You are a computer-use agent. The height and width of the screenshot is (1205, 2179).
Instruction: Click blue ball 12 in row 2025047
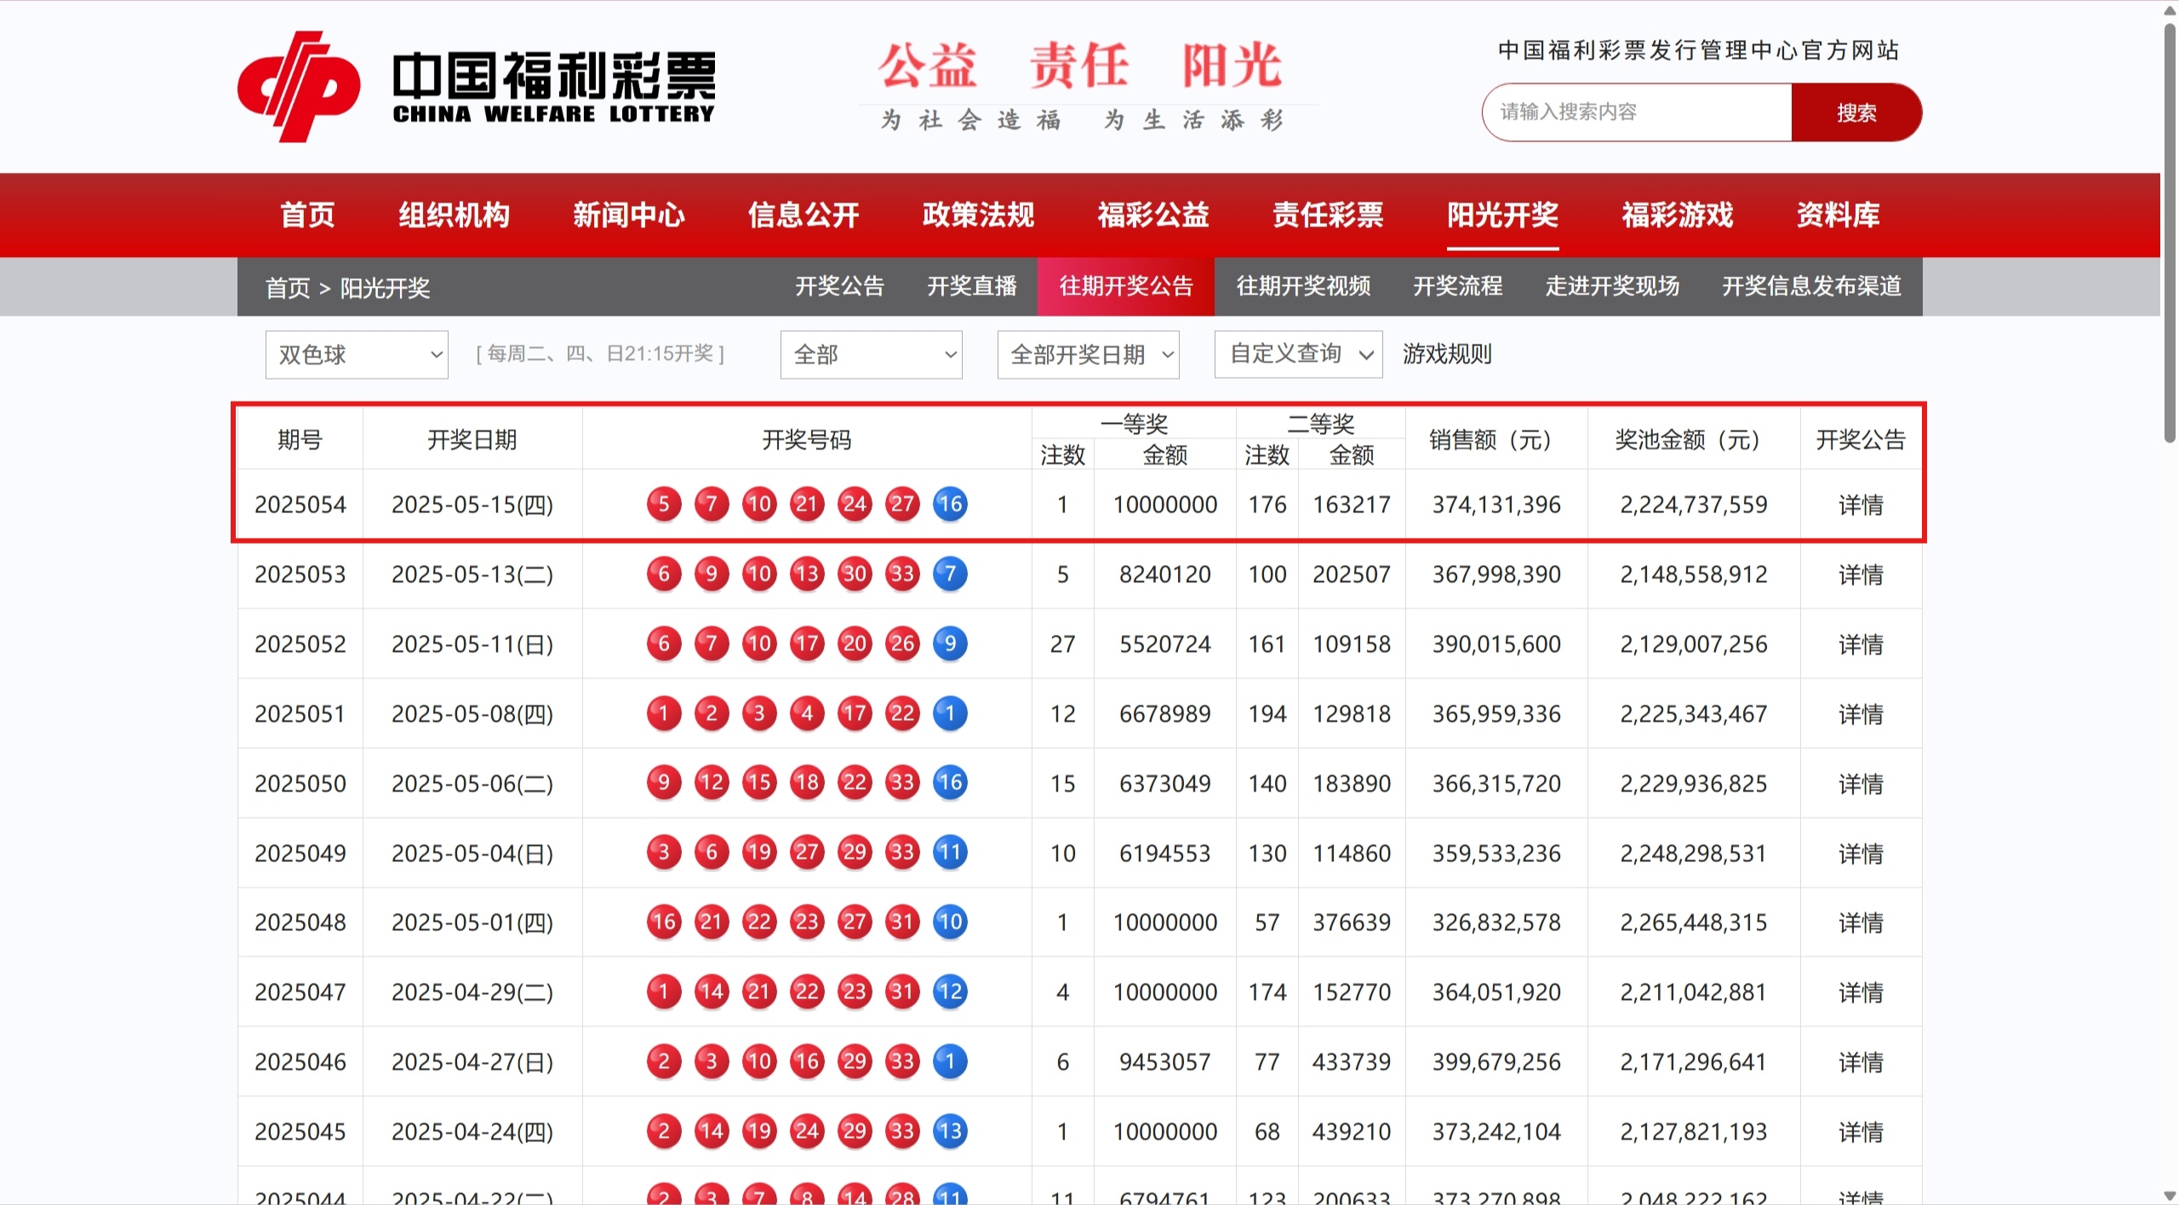pyautogui.click(x=951, y=991)
